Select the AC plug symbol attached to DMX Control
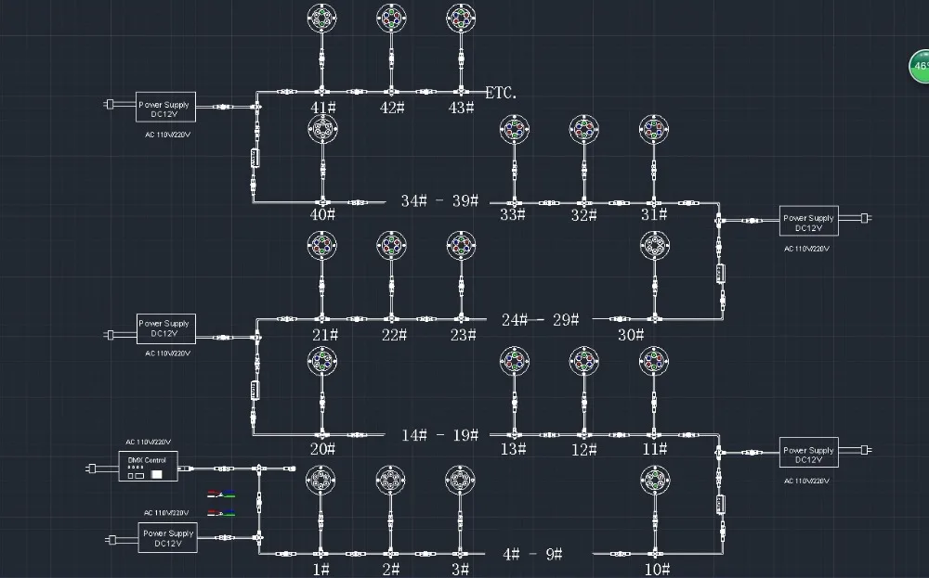The height and width of the screenshot is (578, 929). 92,469
